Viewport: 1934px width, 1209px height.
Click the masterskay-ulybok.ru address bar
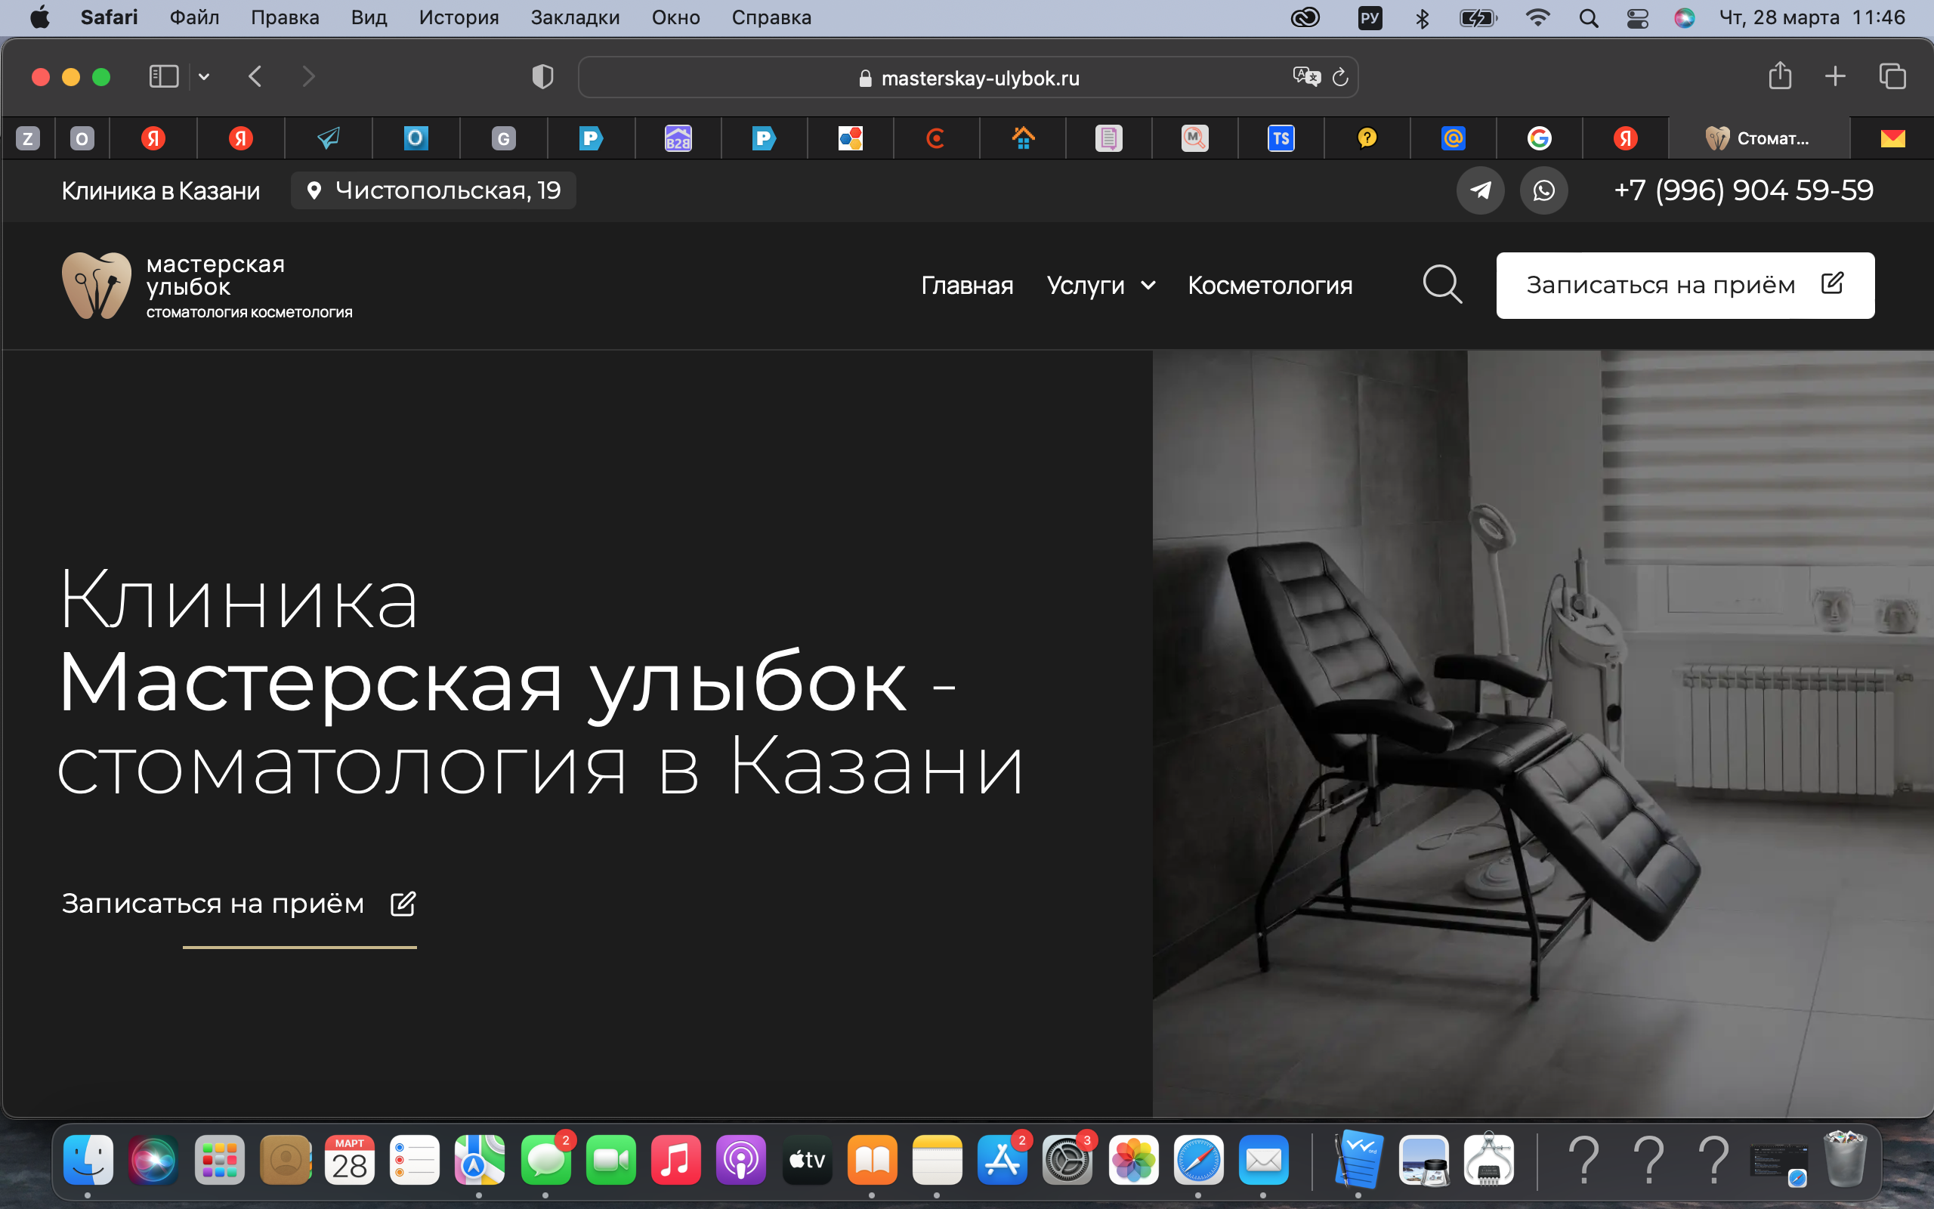pyautogui.click(x=968, y=77)
